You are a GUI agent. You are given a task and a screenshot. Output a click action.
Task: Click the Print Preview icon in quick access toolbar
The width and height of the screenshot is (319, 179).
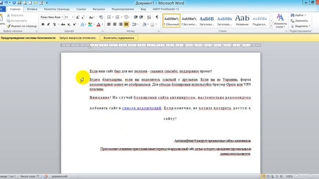click(25, 3)
